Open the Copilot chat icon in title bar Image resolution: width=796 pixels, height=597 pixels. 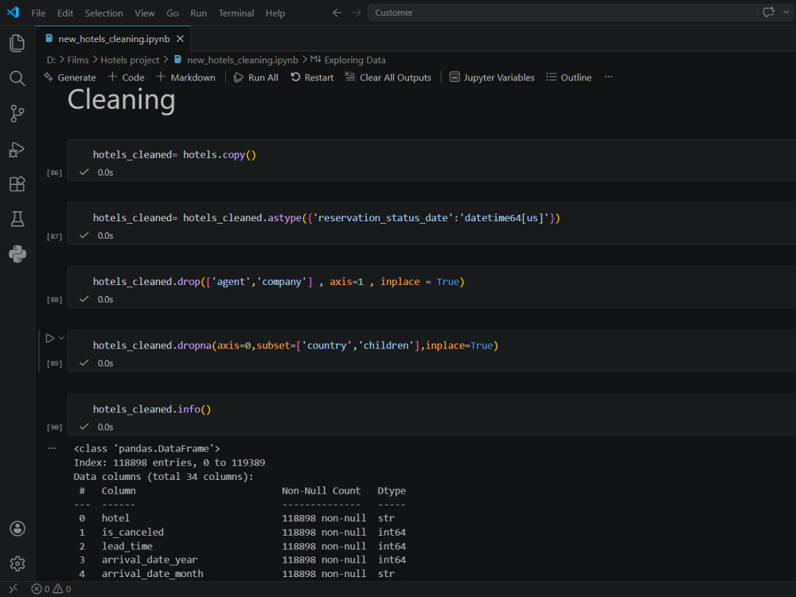coord(768,12)
